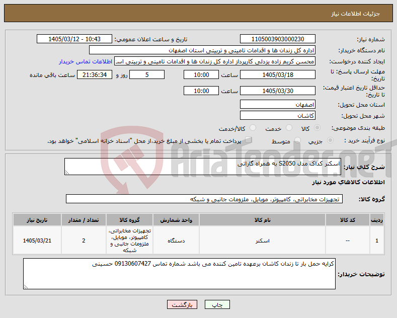
Task: Click the announcement date field 1405/03/12 - 10:43
Action: [x=74, y=39]
